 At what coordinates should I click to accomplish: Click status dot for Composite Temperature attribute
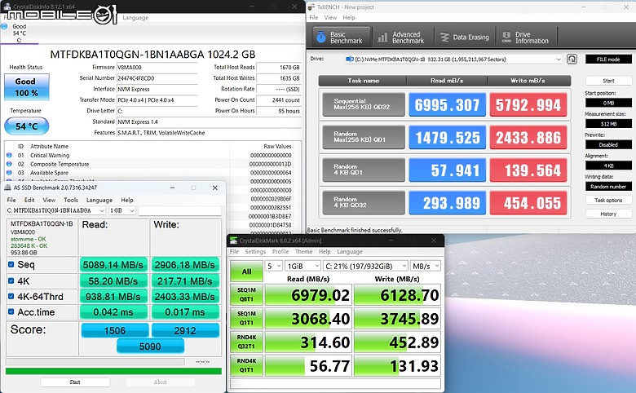[9, 164]
